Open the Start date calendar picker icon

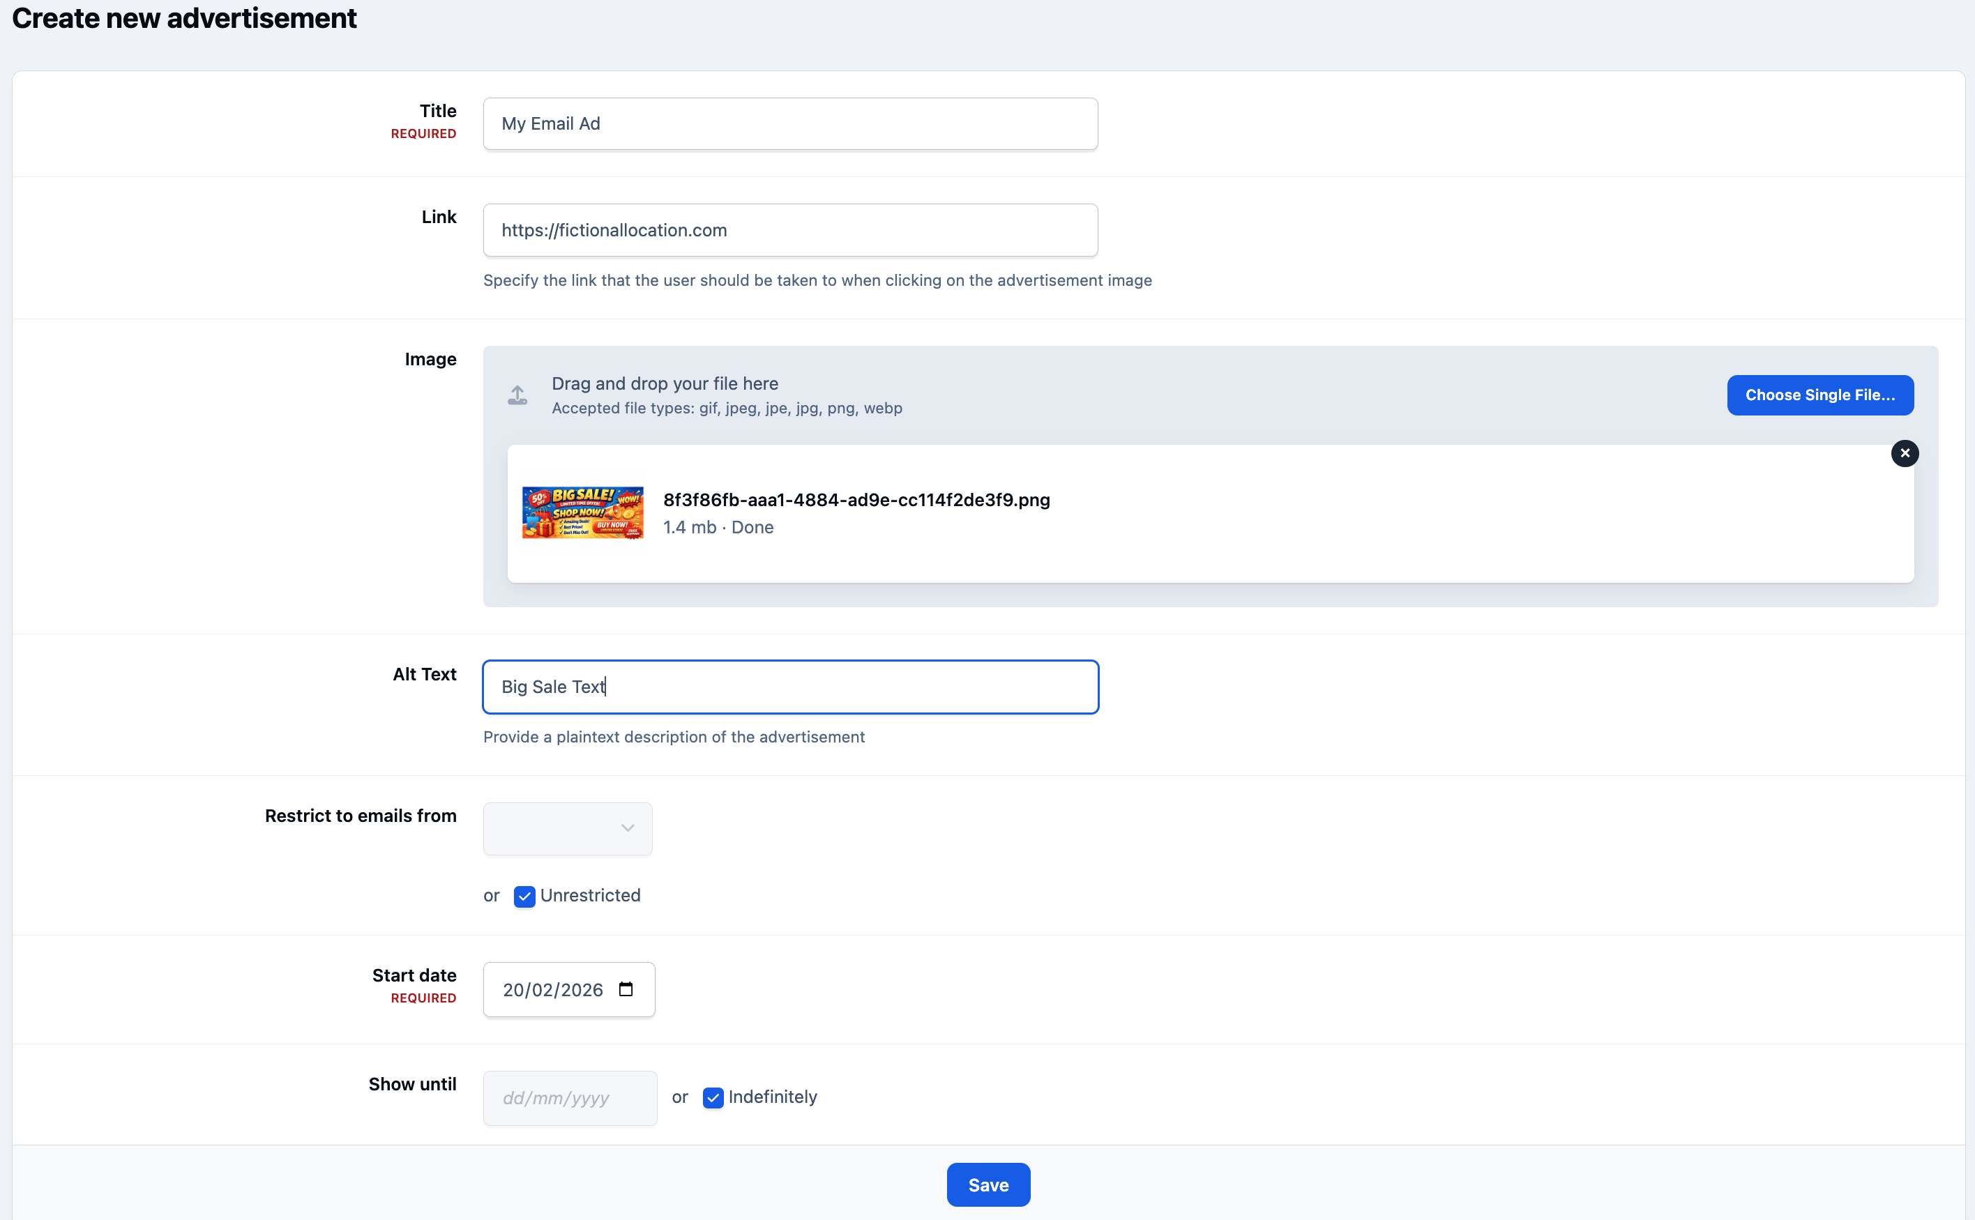point(626,989)
